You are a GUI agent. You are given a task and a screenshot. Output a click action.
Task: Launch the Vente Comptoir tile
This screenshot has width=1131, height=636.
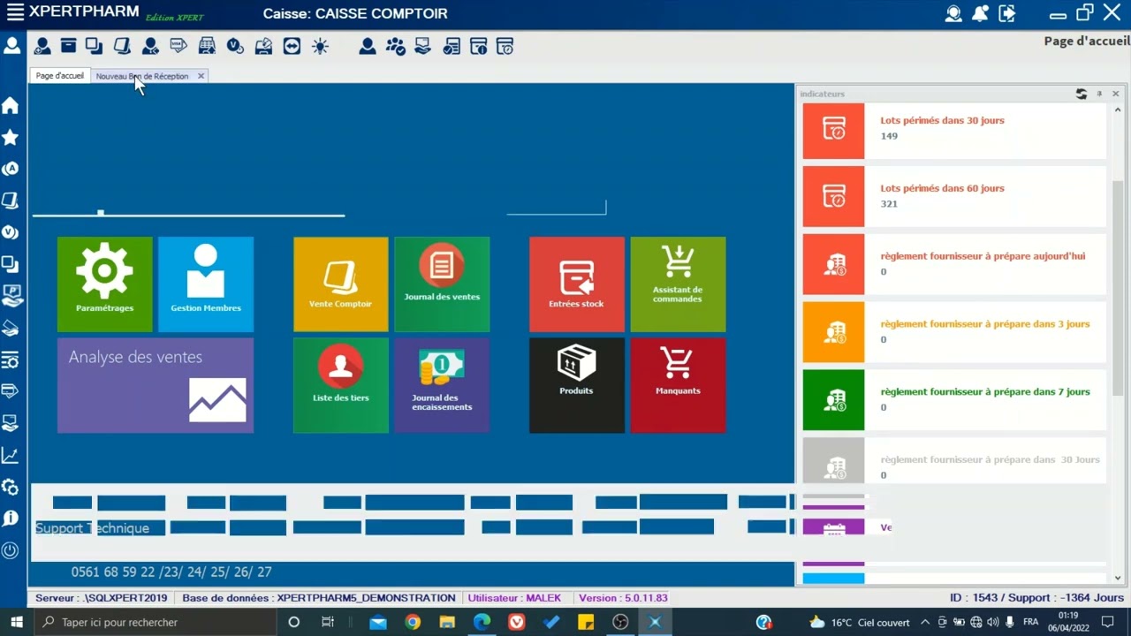pos(341,284)
